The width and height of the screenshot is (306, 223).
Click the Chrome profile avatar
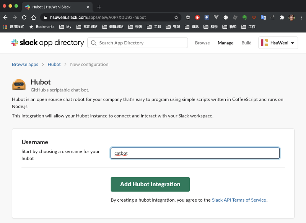[291, 17]
